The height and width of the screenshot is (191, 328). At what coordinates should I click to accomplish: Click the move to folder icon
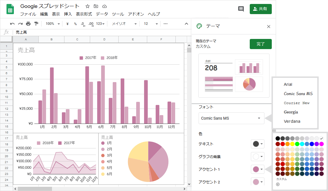tap(96, 6)
